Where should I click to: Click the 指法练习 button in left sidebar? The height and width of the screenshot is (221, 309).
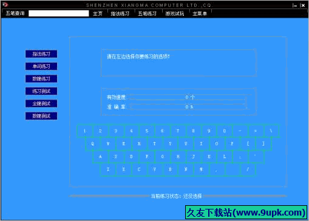pos(41,54)
